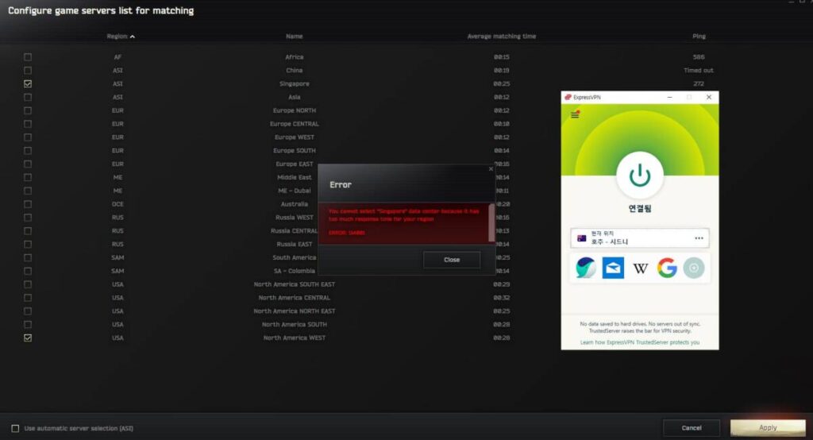Tick the Africa server checkbox
Screen dimensions: 813x440
[x=28, y=57]
